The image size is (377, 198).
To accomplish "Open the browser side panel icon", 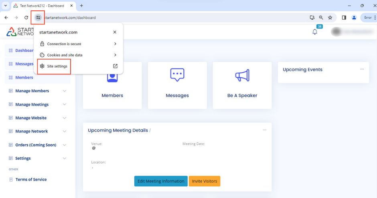I will [x=344, y=18].
